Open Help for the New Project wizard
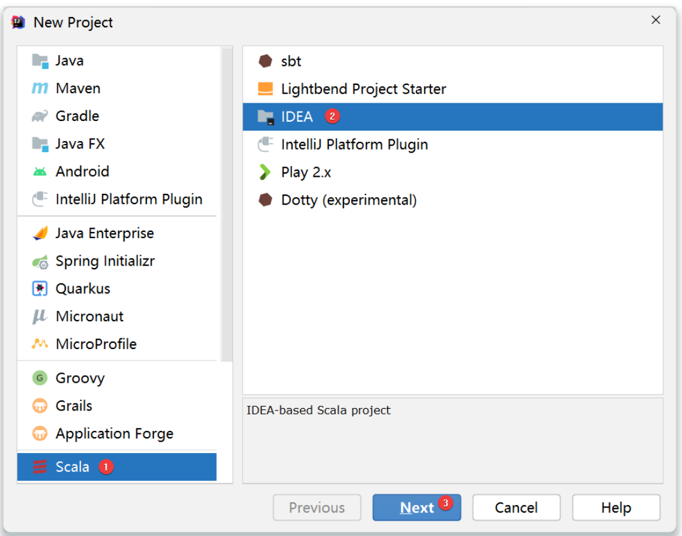 (x=616, y=507)
